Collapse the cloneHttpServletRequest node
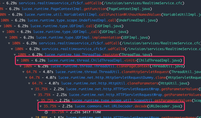Viewport: 201px width, 118px height. pos(23,72)
